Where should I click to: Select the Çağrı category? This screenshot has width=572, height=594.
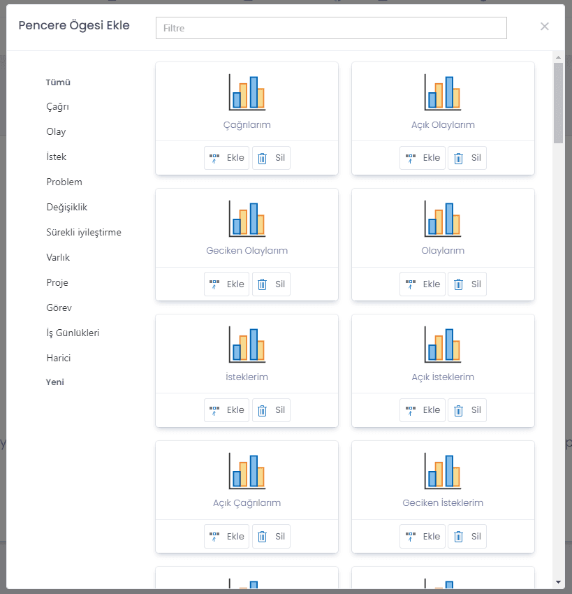tap(57, 107)
